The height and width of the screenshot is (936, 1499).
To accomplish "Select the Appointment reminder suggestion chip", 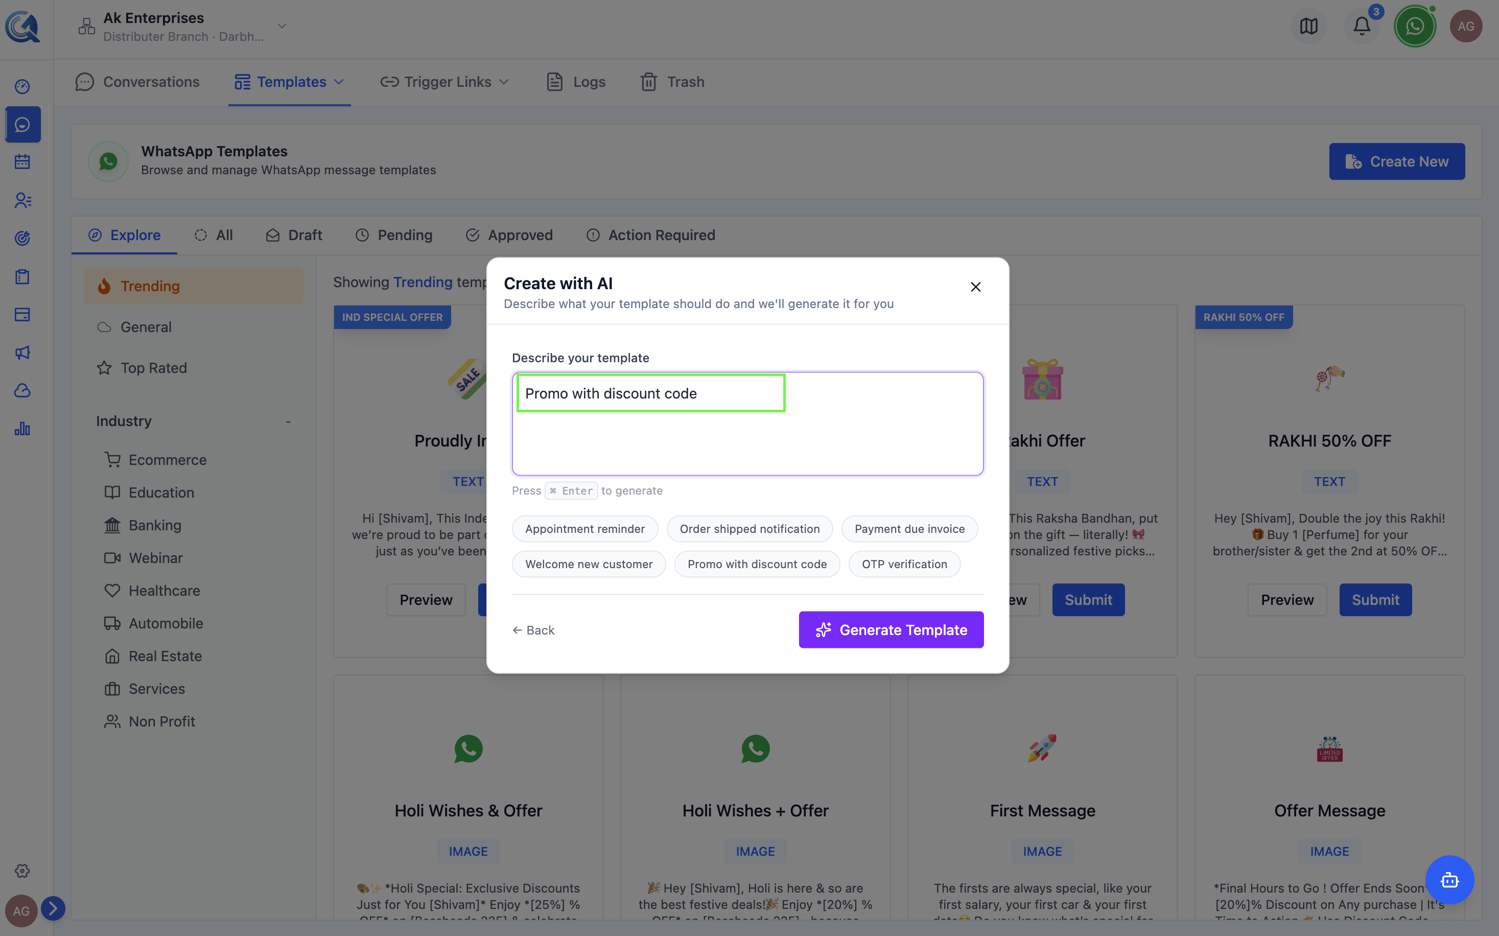I will 585,529.
